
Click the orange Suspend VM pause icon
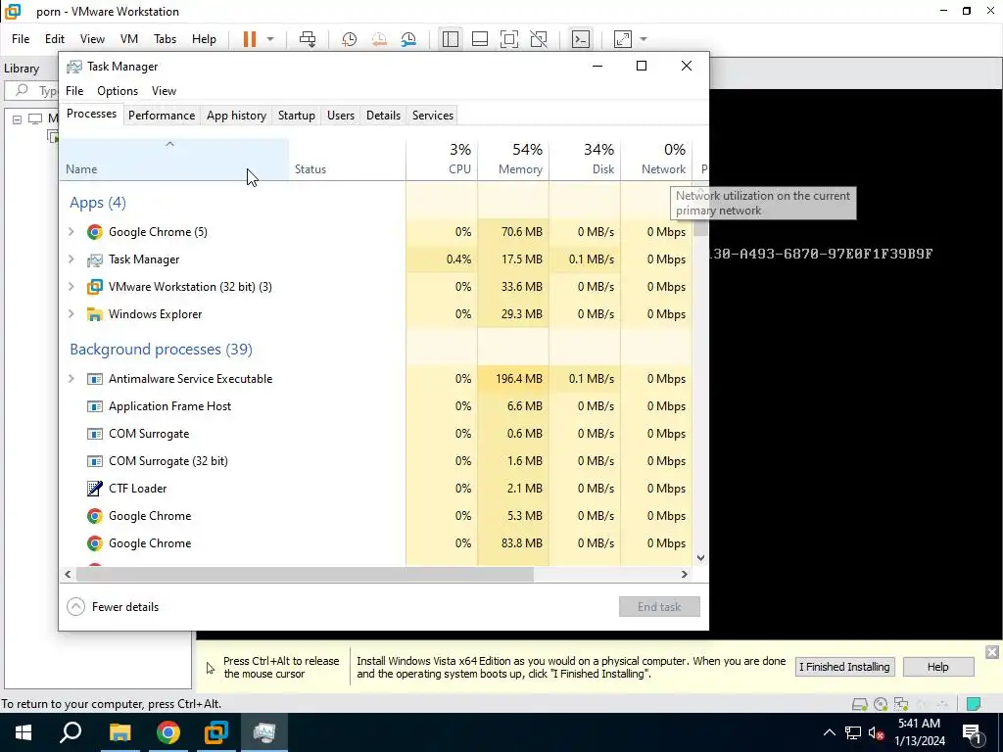tap(250, 39)
